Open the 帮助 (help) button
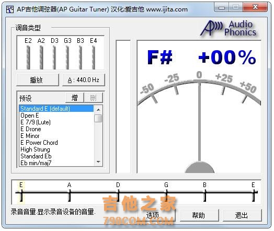The image size is (274, 231). [x=199, y=215]
